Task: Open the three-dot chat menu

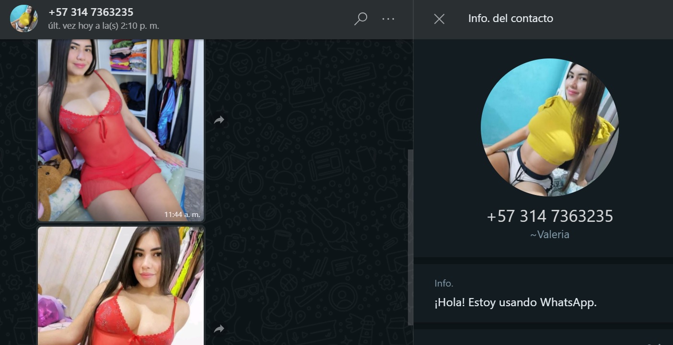Action: 388,19
